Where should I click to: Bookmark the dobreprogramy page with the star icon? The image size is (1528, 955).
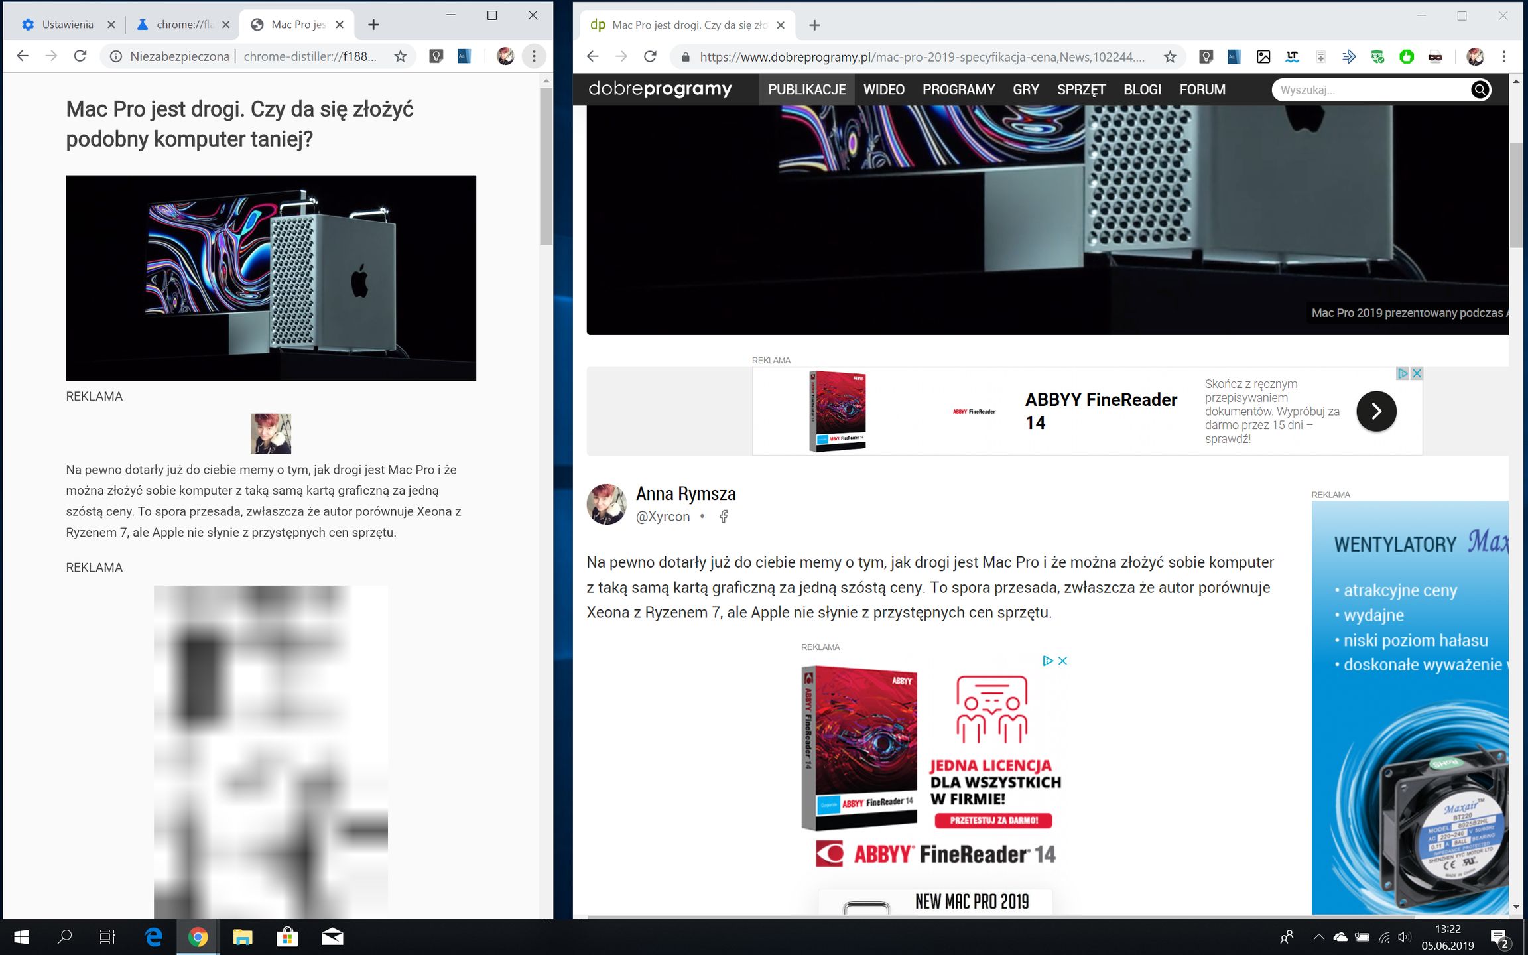click(1170, 57)
